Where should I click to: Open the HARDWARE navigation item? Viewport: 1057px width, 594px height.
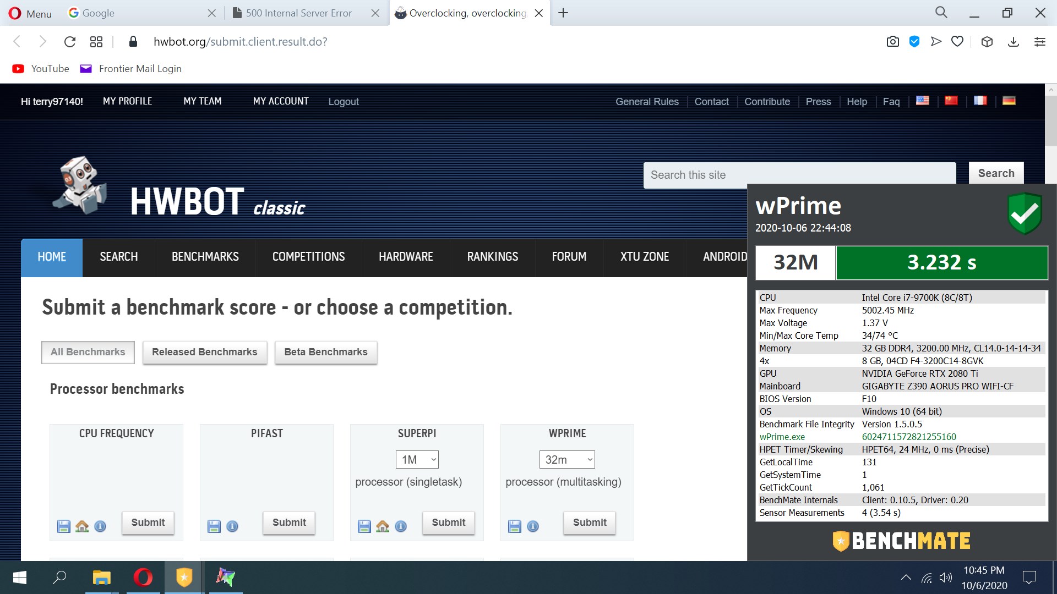[406, 257]
